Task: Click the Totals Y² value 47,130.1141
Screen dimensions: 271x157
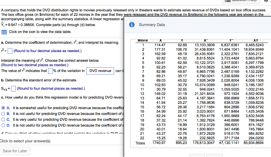Action: (x=229, y=143)
